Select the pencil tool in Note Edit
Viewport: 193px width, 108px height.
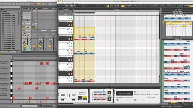click(x=72, y=11)
